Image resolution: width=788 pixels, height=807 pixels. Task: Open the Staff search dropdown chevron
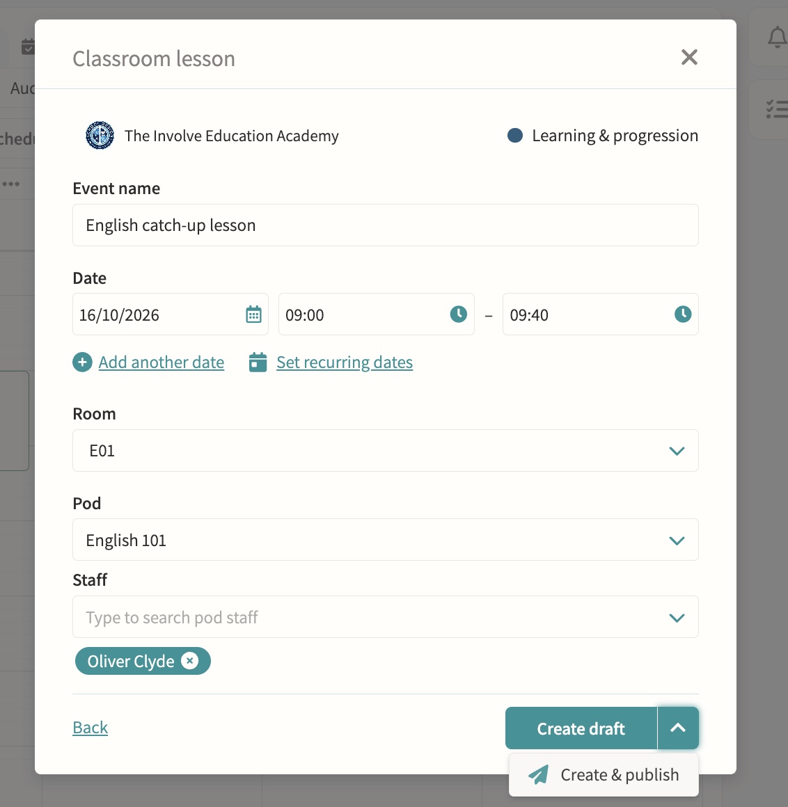tap(677, 618)
